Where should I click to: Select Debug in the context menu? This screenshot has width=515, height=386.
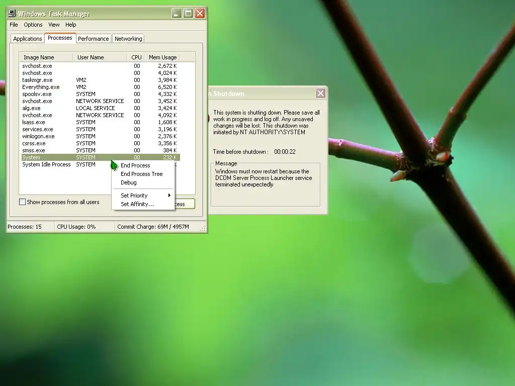[x=143, y=182]
